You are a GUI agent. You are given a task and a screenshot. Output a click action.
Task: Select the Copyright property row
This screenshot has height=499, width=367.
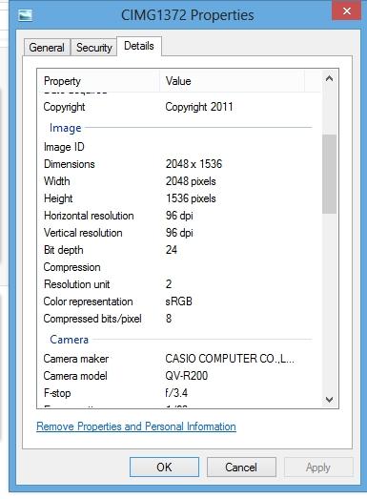coord(64,107)
